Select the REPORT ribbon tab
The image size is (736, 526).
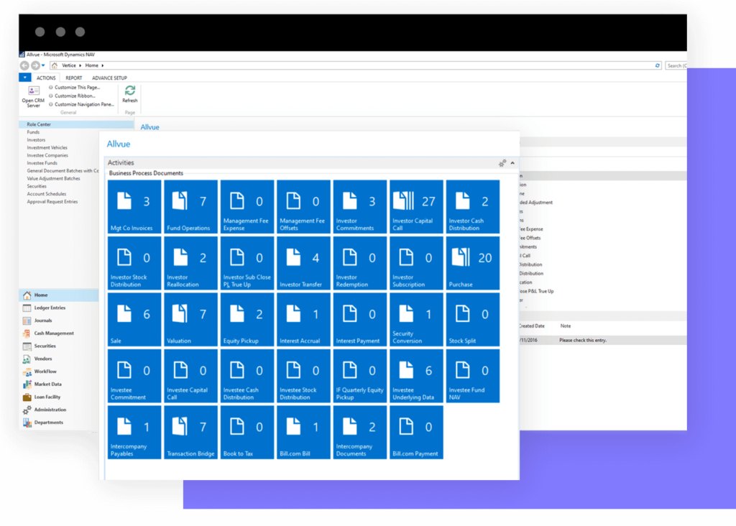point(74,78)
